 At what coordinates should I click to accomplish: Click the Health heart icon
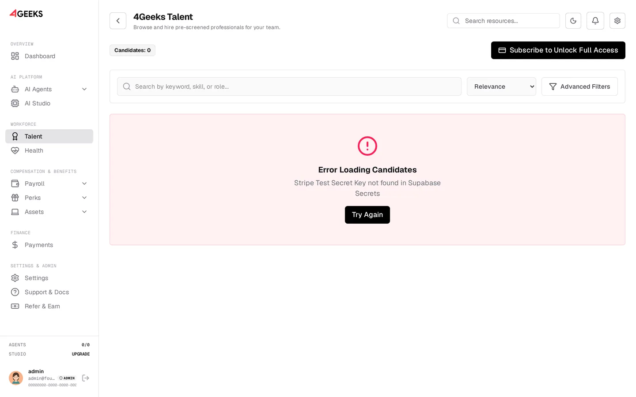15,150
